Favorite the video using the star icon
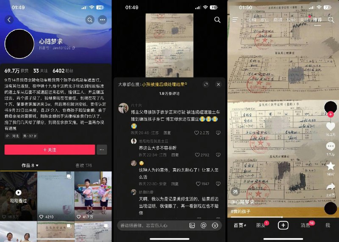The height and width of the screenshot is (242, 339). [x=331, y=166]
